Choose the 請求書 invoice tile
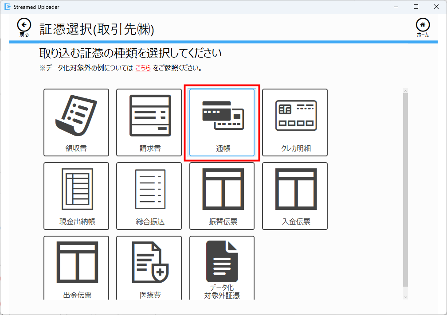Viewport: 447px width, 315px height. click(x=149, y=122)
